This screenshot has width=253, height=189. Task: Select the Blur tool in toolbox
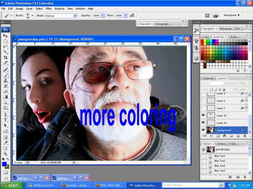tap(5, 102)
